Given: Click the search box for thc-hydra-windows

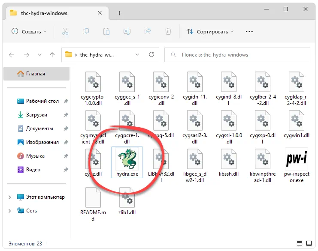Looking at the screenshot, I should pos(237,55).
